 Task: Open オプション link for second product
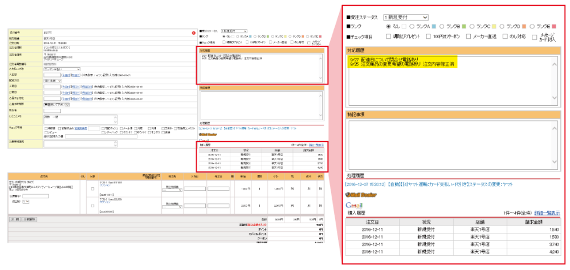pyautogui.click(x=105, y=202)
